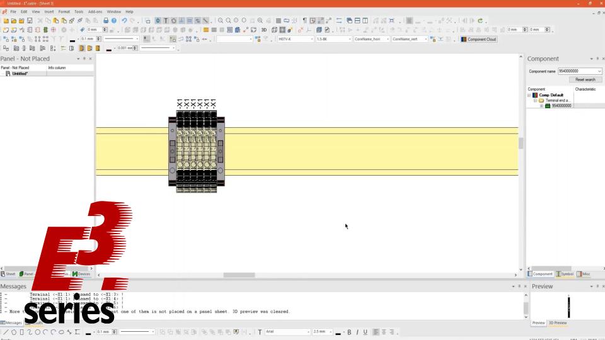Open the File menu
The image size is (605, 340).
coord(13,12)
